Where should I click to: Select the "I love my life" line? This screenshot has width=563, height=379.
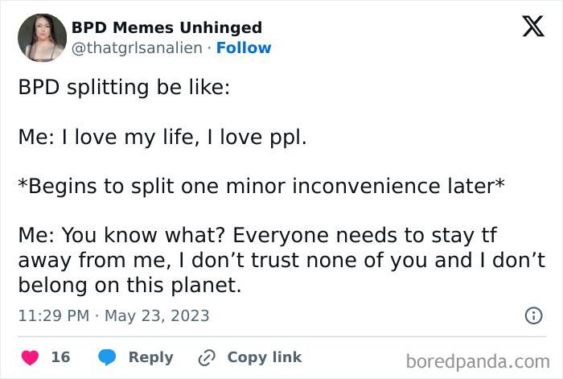(162, 137)
